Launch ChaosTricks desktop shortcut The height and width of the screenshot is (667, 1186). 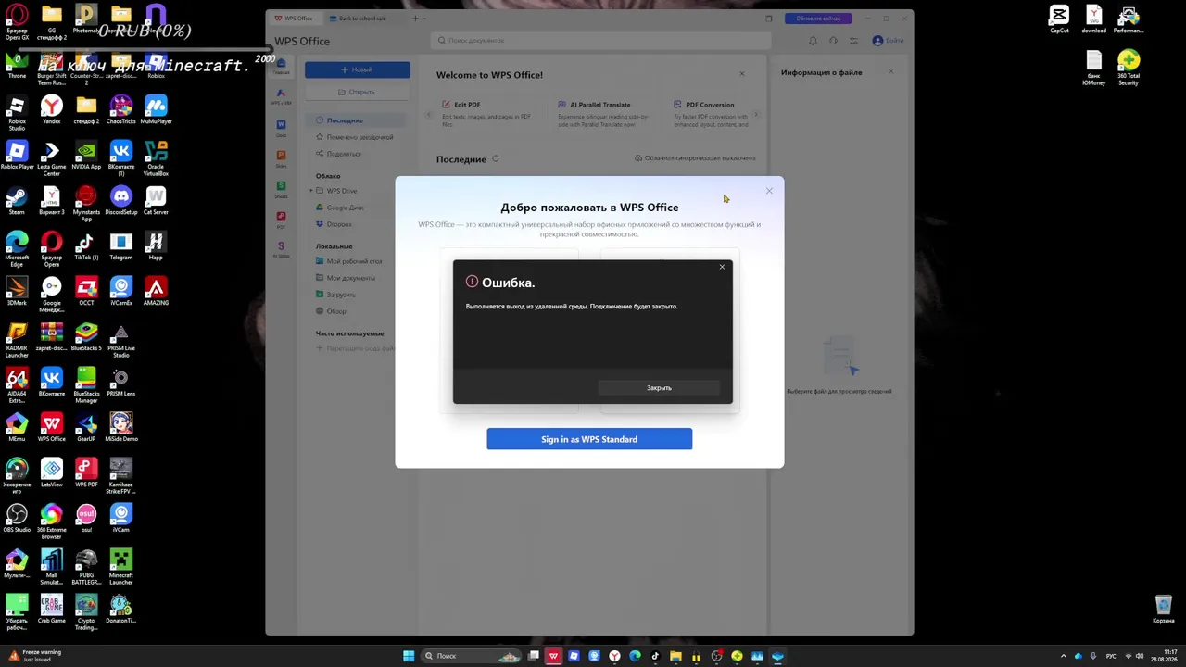click(121, 110)
